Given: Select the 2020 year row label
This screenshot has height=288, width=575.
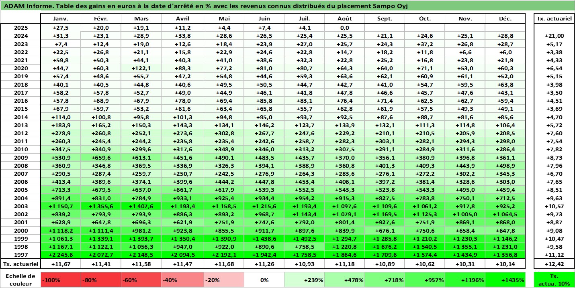Looking at the screenshot, I should pyautogui.click(x=21, y=69).
